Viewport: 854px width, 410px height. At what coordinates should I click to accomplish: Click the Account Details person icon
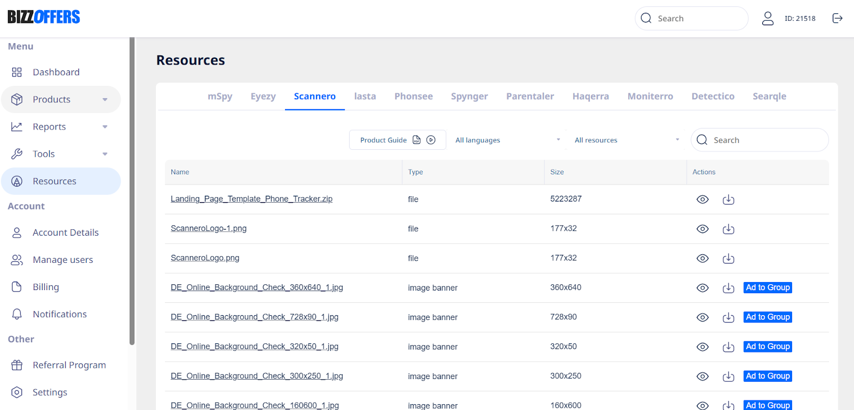pos(17,232)
